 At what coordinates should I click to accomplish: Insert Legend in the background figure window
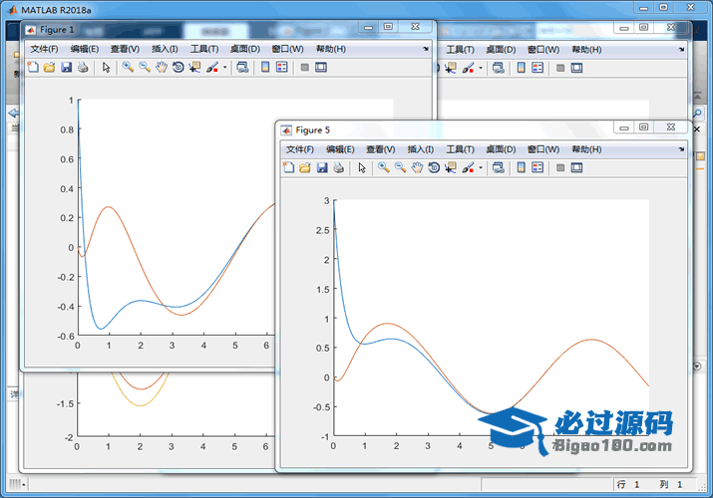537,68
